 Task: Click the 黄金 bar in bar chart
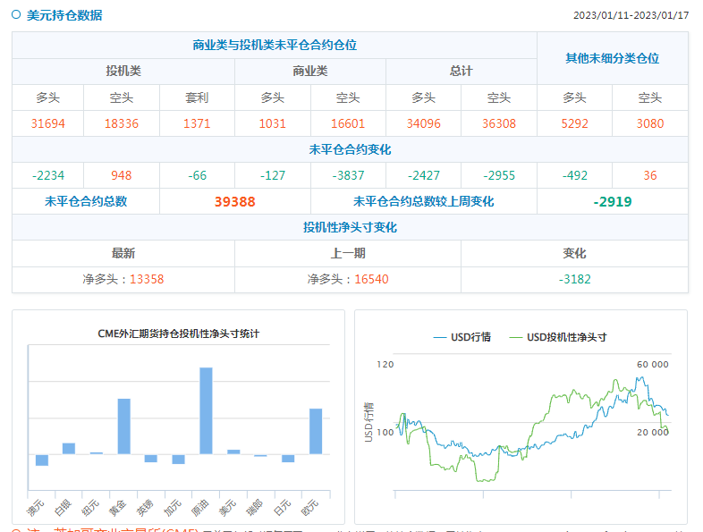click(x=124, y=426)
